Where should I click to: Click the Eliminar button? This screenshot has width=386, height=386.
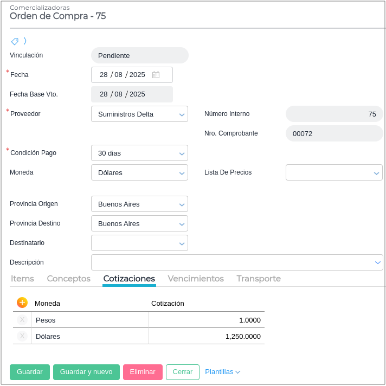(143, 372)
